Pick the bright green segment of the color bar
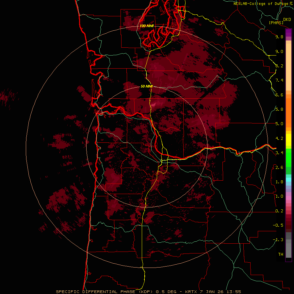This screenshot has height=294, width=294. (288, 158)
